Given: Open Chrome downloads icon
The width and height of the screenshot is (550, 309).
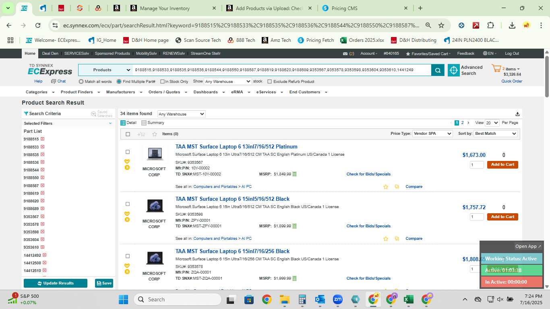Looking at the screenshot, I should click(512, 25).
